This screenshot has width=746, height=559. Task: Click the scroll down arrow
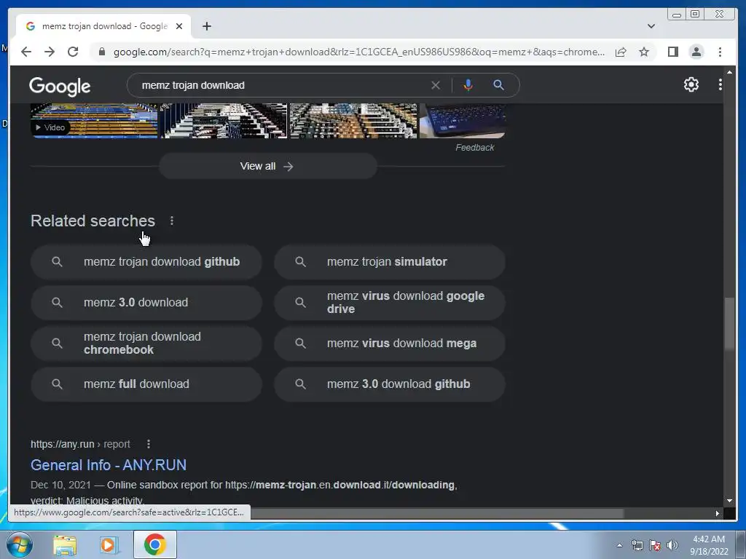pyautogui.click(x=729, y=501)
